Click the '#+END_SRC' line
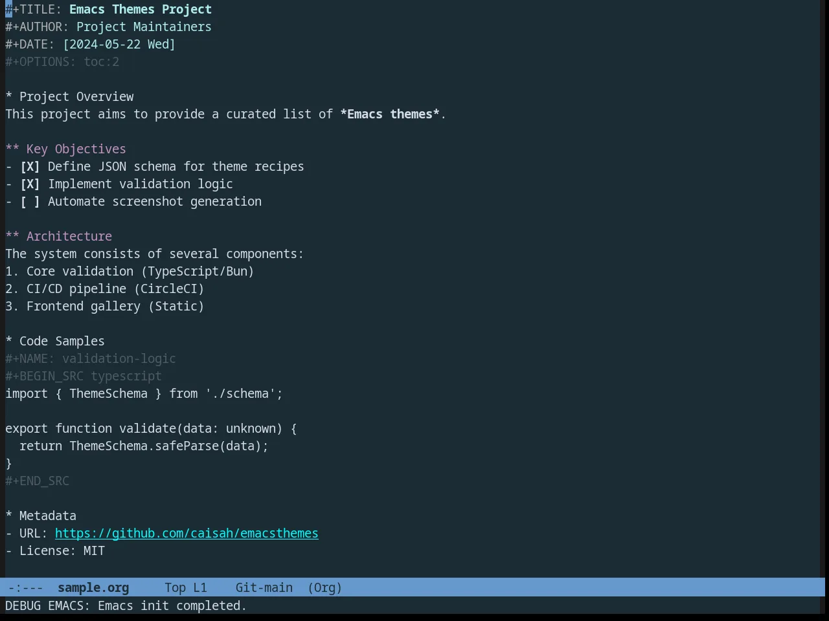The width and height of the screenshot is (829, 621). tap(37, 481)
